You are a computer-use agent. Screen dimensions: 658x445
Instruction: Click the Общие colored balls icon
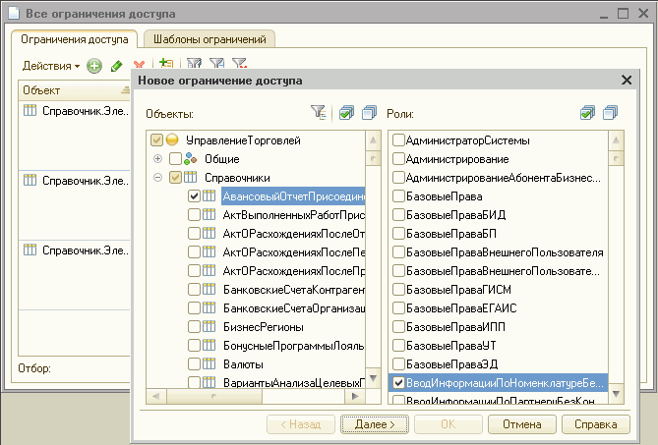pos(191,158)
